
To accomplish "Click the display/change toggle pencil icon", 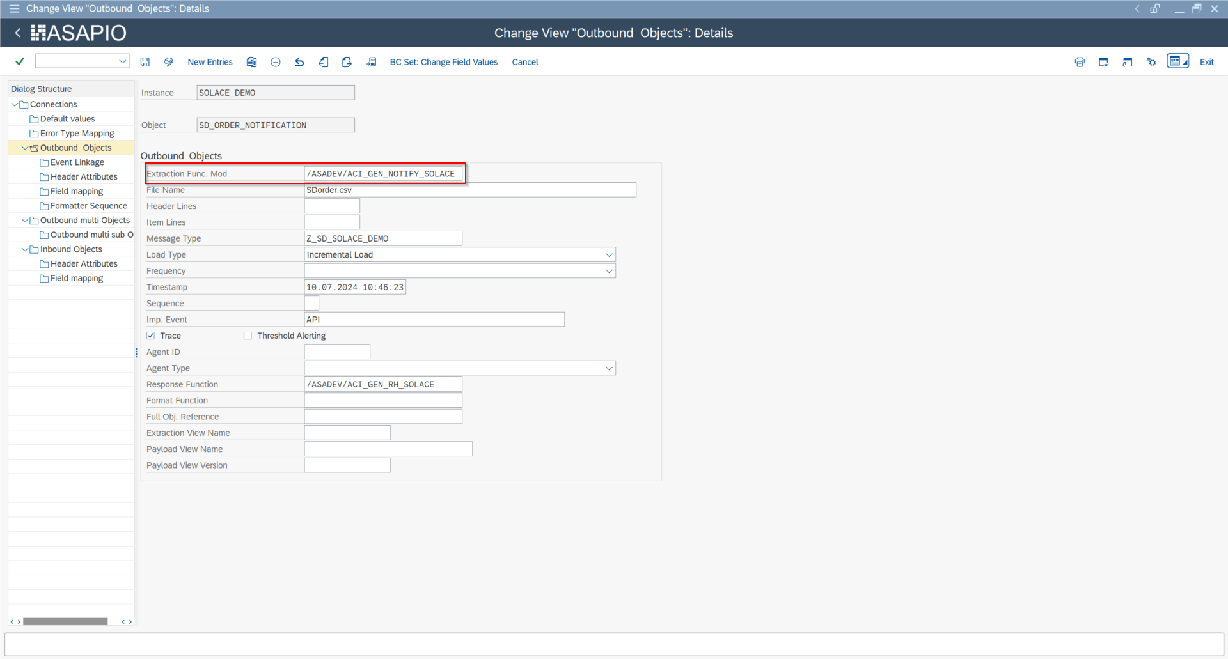I will pos(169,62).
